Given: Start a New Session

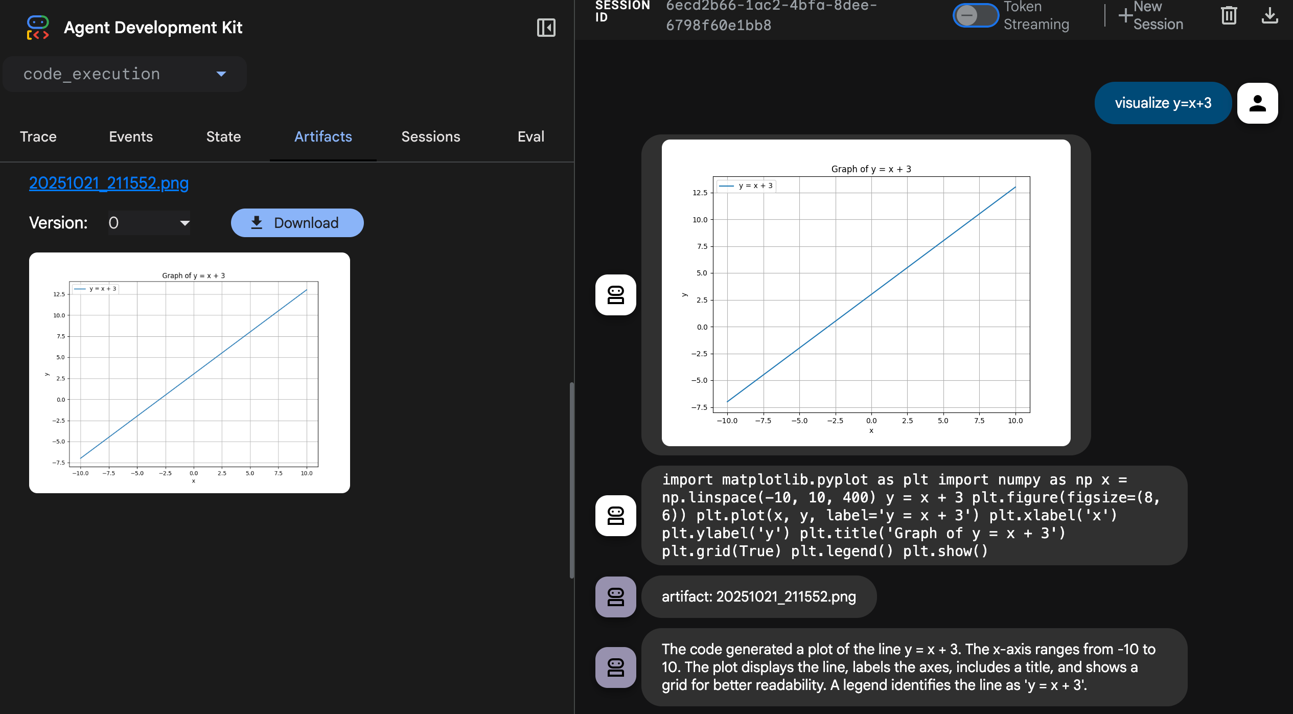Looking at the screenshot, I should click(1150, 15).
